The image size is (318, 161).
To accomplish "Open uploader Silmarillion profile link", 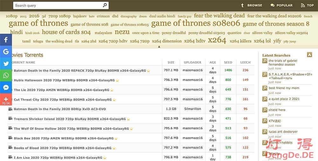I will (192, 109).
